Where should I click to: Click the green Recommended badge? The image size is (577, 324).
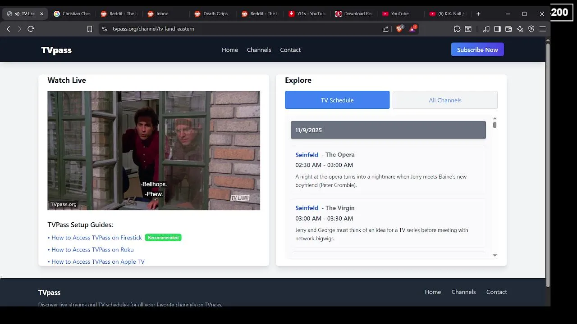click(x=163, y=238)
